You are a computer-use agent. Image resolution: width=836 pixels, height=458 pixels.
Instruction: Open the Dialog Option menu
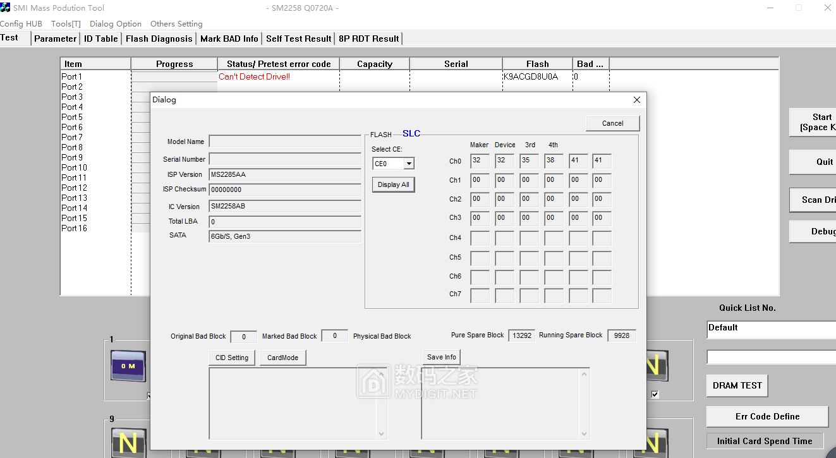[116, 24]
